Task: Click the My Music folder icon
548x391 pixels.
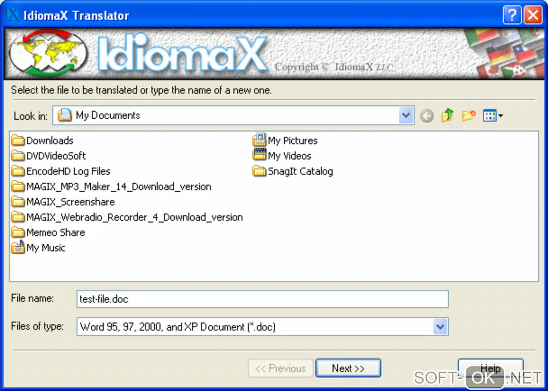Action: 18,248
